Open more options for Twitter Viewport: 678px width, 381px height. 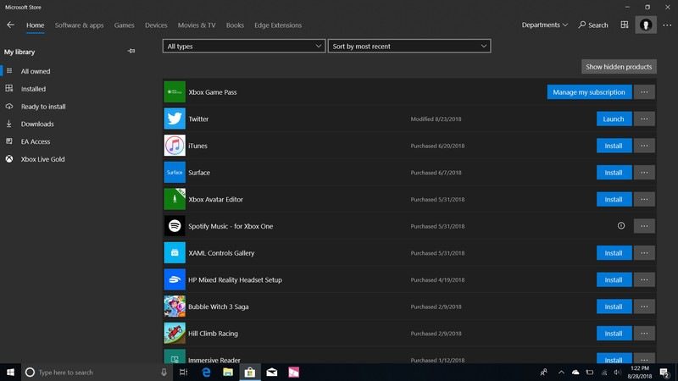coord(644,119)
